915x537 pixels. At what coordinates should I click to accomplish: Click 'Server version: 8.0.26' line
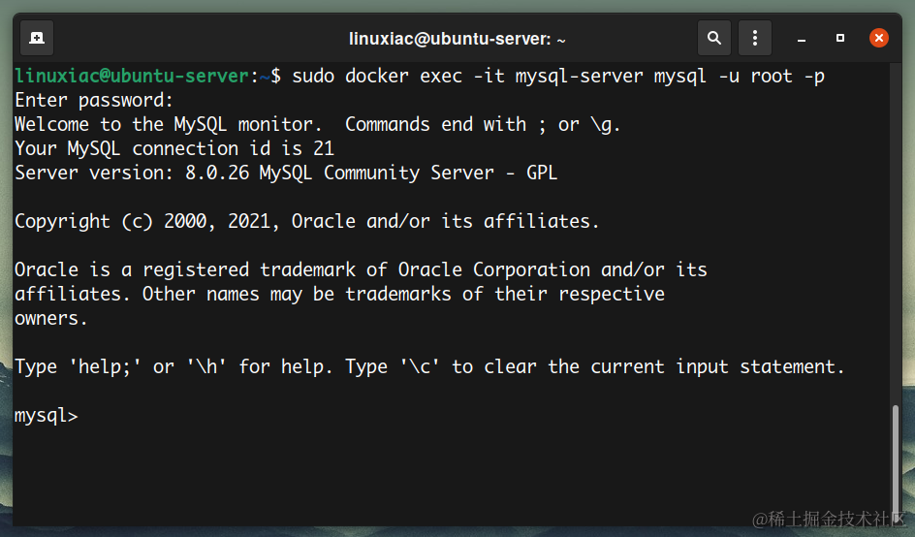286,173
